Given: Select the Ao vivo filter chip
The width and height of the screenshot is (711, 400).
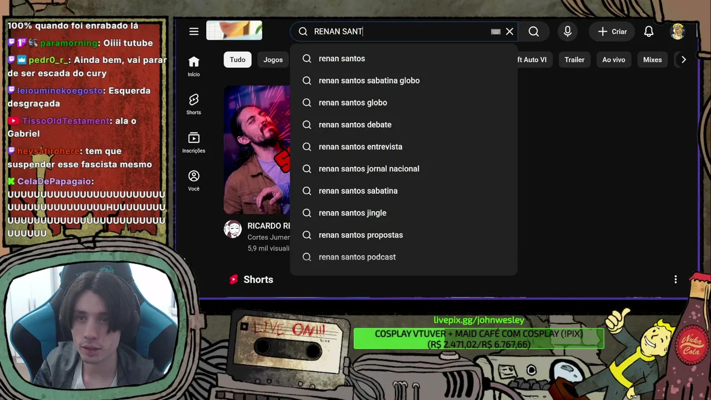Looking at the screenshot, I should point(614,59).
